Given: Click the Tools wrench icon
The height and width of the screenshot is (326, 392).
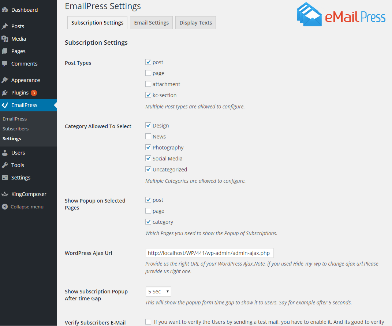Looking at the screenshot, I should click(x=5, y=165).
